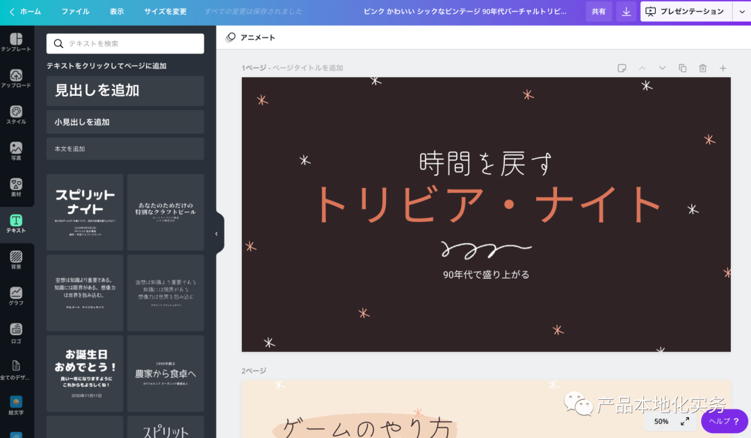Image resolution: width=751 pixels, height=438 pixels.
Task: Toggle fullscreen view next to 50% zoom
Action: point(685,421)
